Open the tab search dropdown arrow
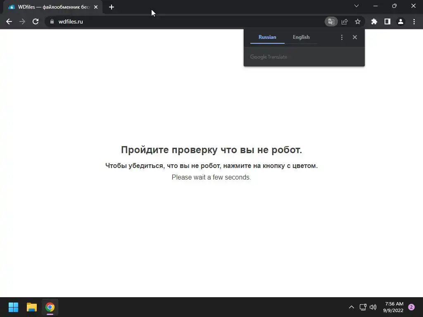 pyautogui.click(x=356, y=6)
